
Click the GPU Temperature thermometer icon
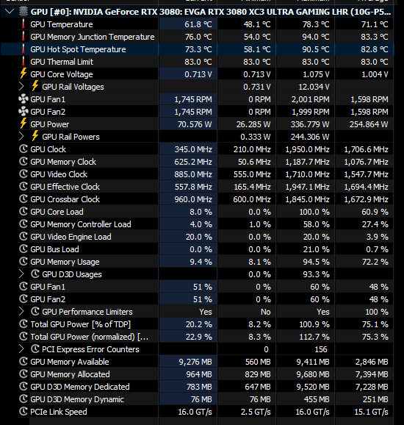point(24,24)
